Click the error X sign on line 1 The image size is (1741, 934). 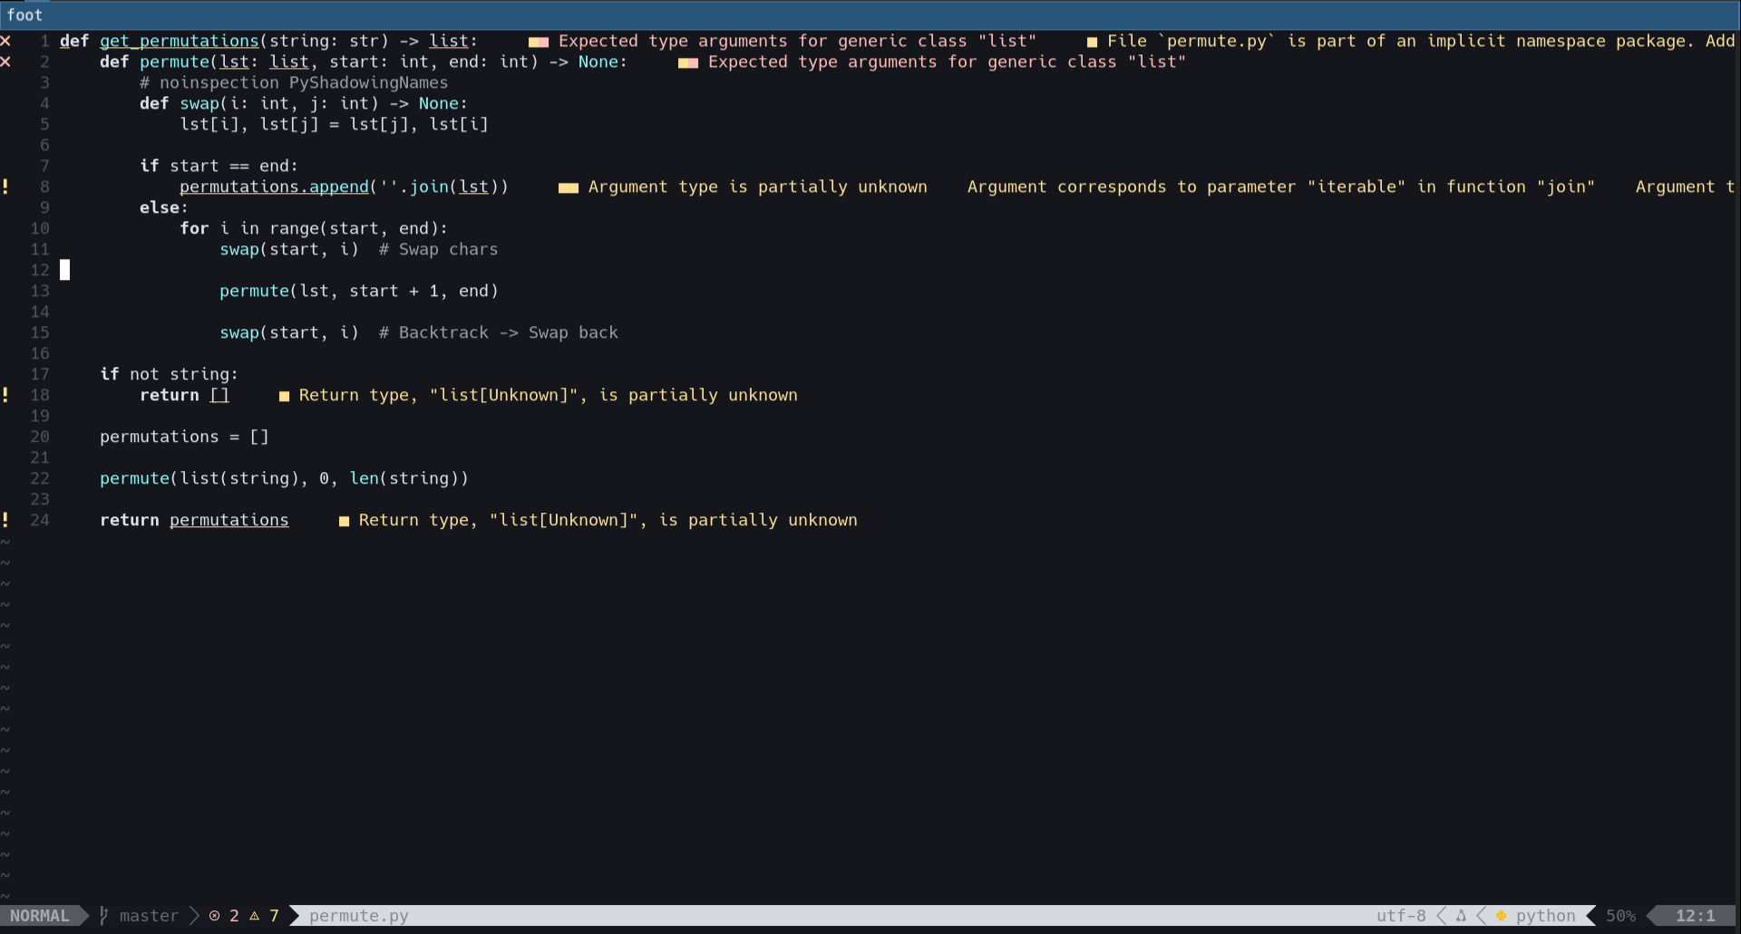pos(5,41)
